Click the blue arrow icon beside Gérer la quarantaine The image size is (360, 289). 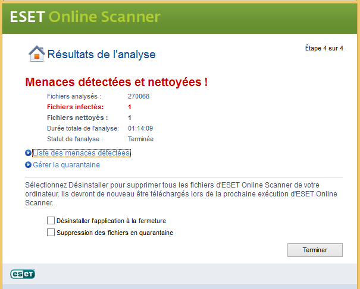click(x=28, y=164)
